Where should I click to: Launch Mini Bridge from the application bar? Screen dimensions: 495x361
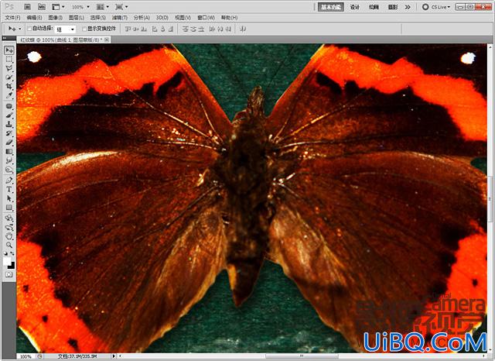click(x=41, y=7)
